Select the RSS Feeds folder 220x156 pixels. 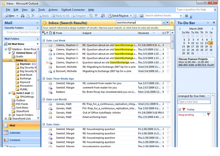[20, 104]
